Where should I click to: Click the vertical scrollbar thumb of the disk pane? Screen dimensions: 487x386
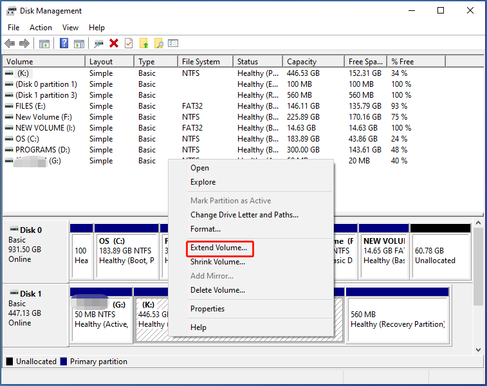[478, 267]
